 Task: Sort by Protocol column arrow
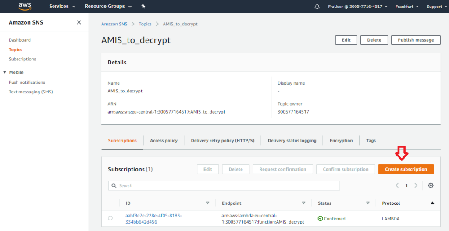tap(432, 203)
